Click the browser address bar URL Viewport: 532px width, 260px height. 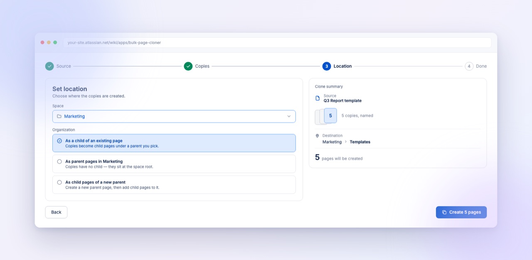point(114,43)
